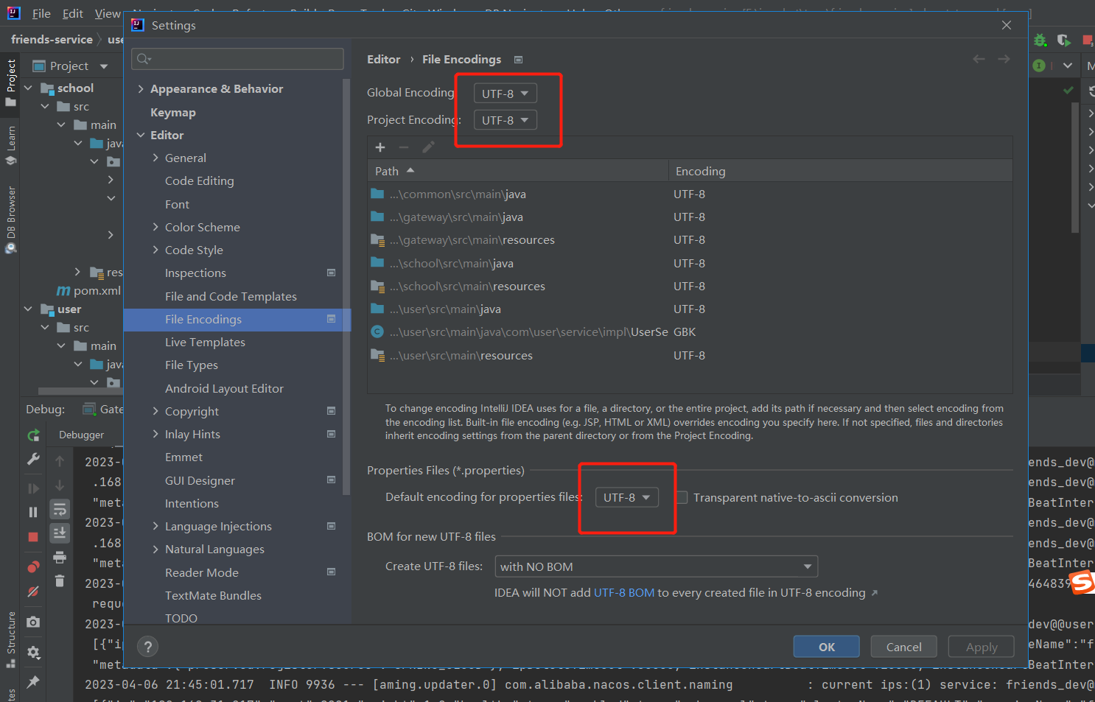
Task: Clear the debug console with trash icon
Action: pos(60,581)
